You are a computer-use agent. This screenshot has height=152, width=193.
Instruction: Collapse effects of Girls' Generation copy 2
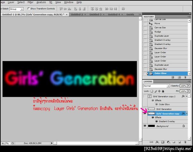(187, 96)
